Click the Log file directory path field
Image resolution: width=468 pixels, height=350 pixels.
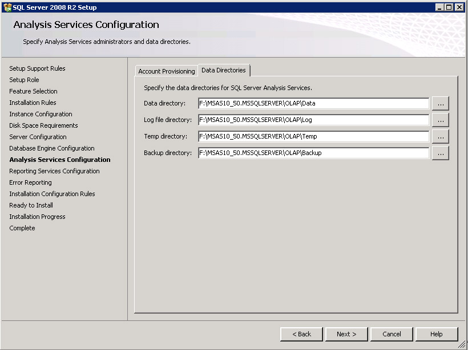coord(314,120)
